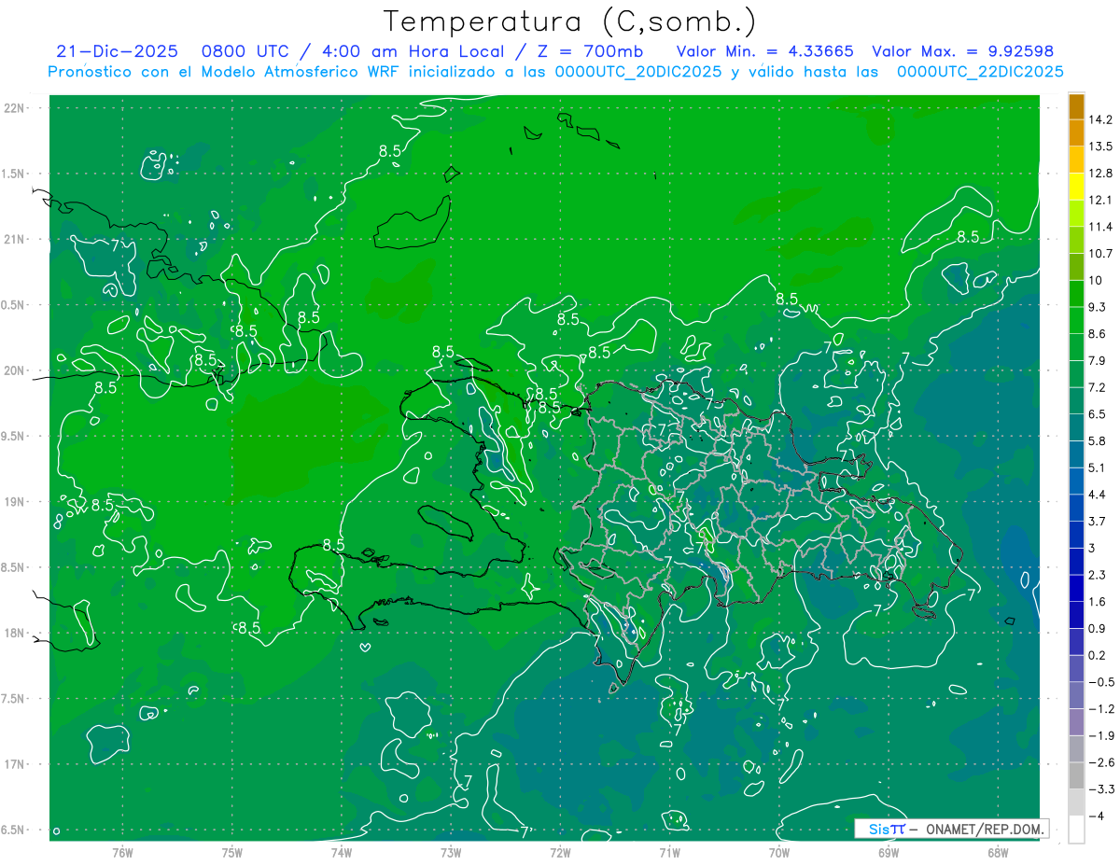
Task: Click the 21N latitude axis label
Action: (15, 240)
